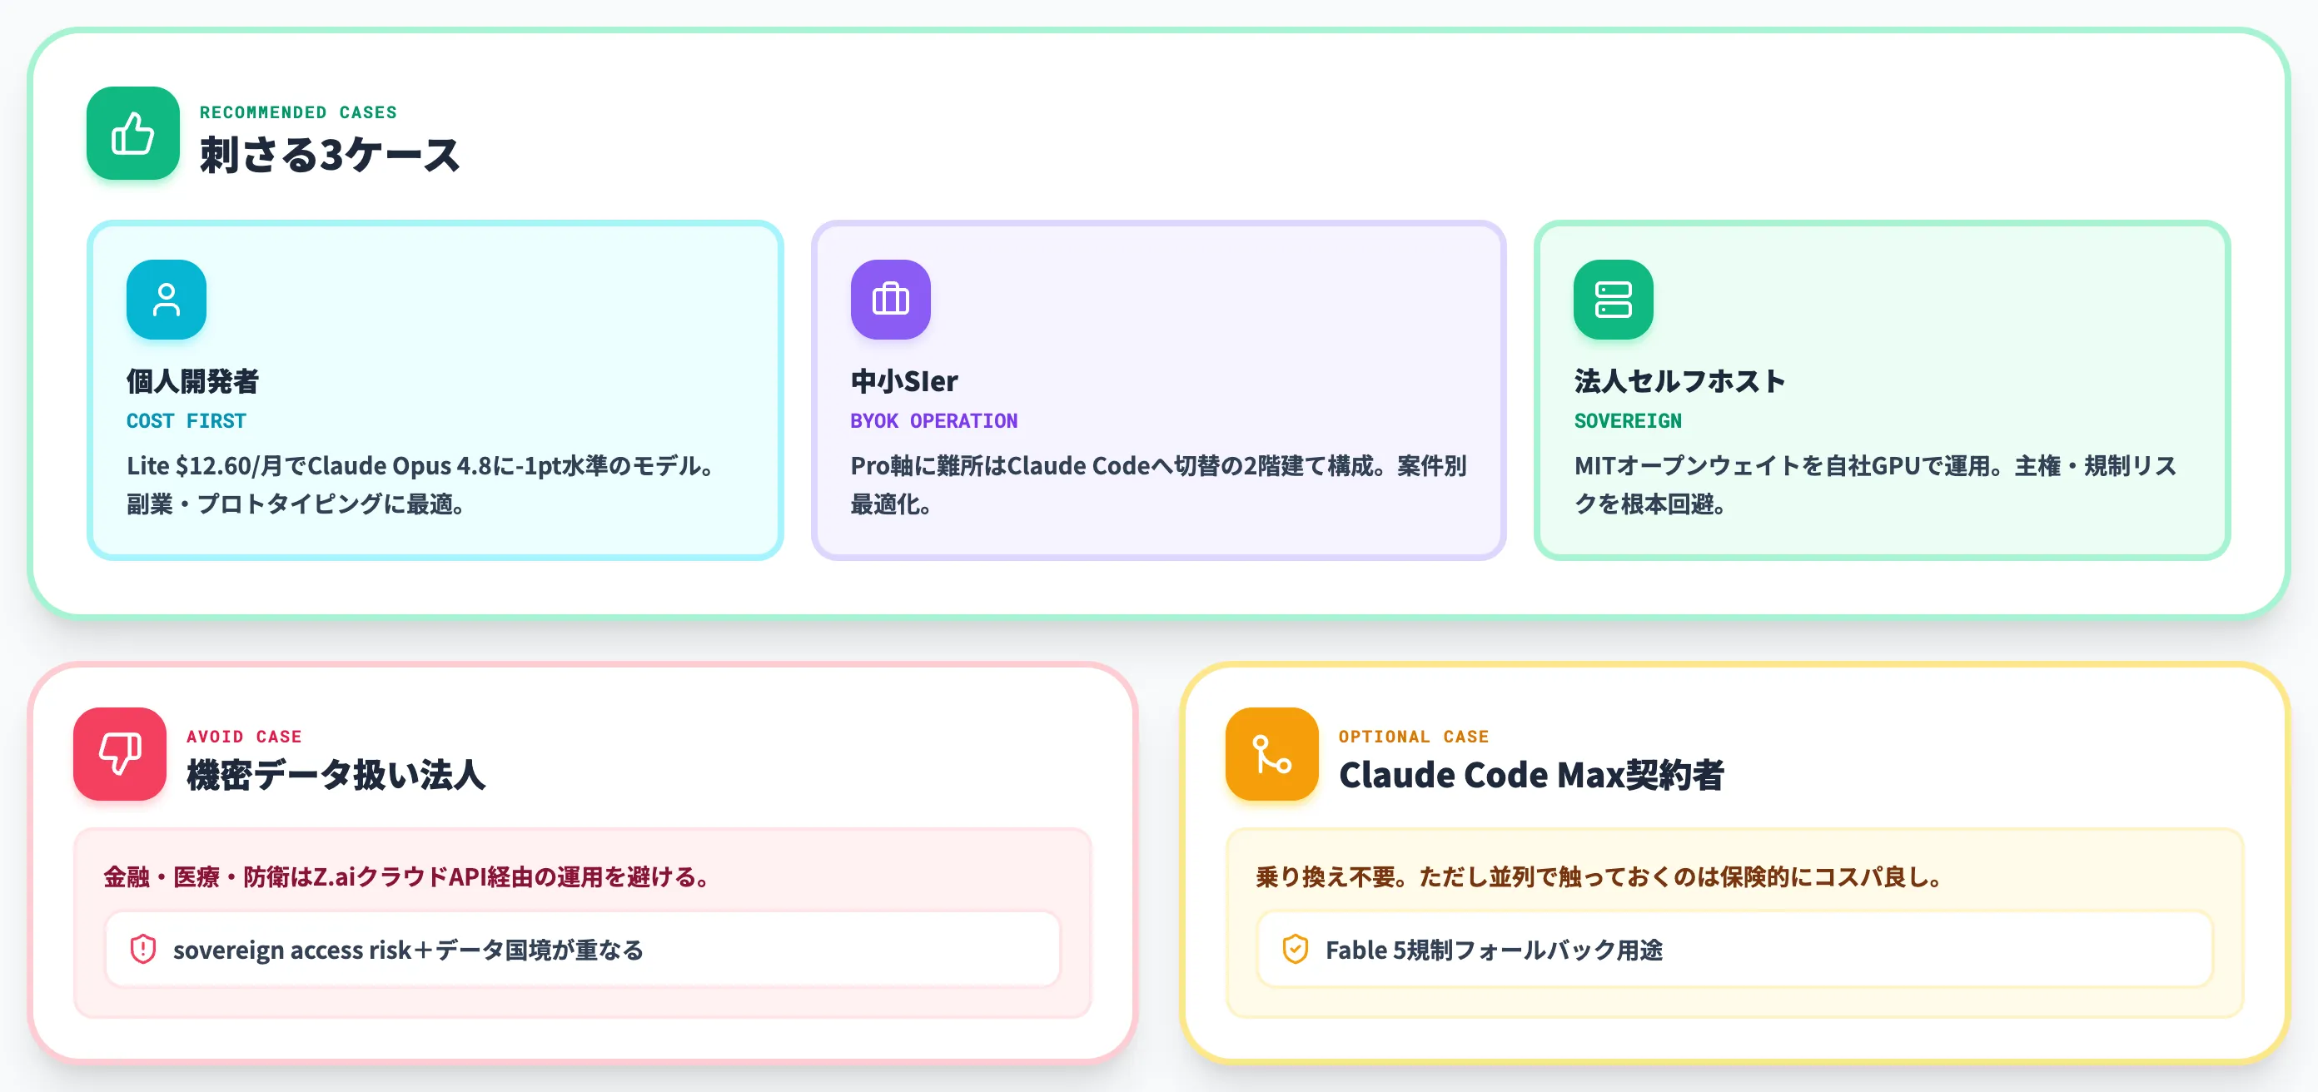Screen dimensions: 2318x1092
Task: Click the COST FIRST label
Action: pos(187,421)
